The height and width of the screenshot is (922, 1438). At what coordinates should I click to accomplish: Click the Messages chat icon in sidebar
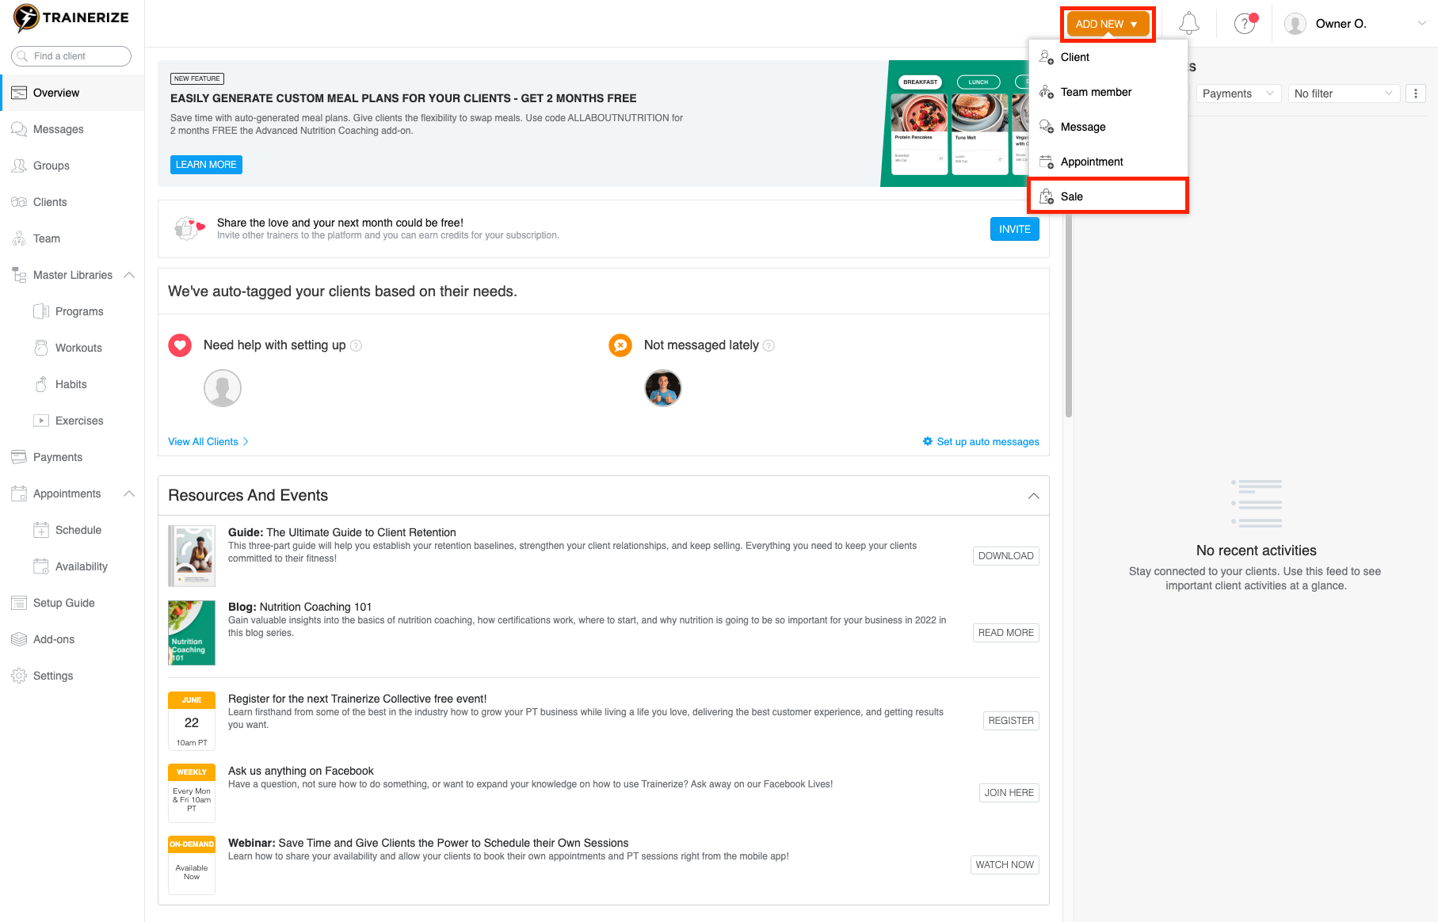(19, 129)
